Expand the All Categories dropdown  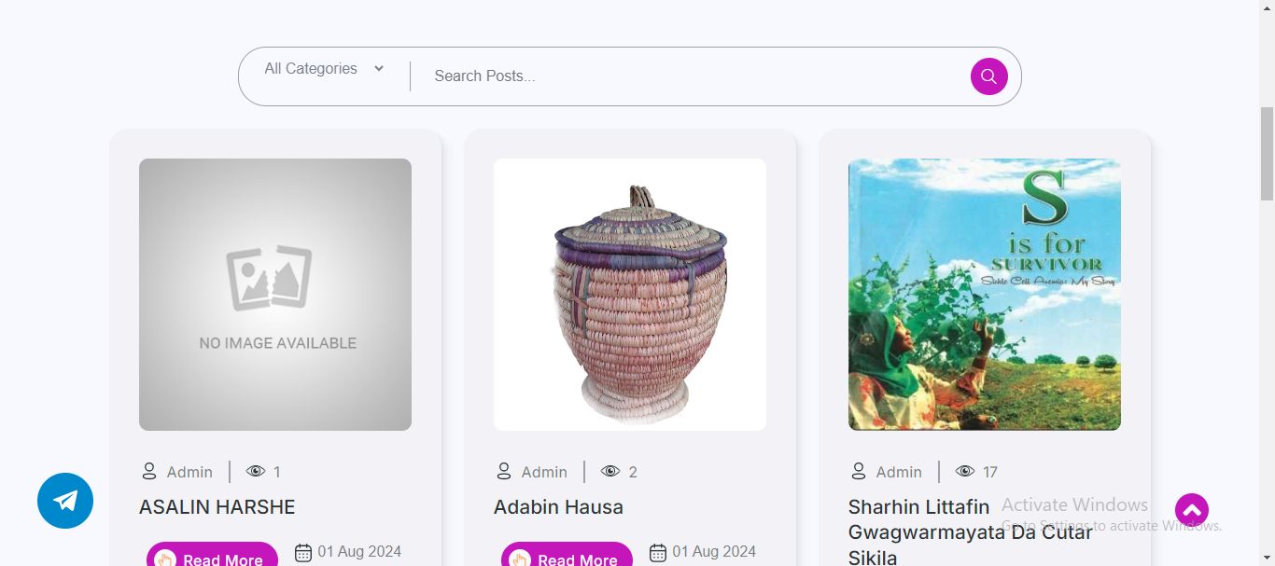[x=323, y=69]
